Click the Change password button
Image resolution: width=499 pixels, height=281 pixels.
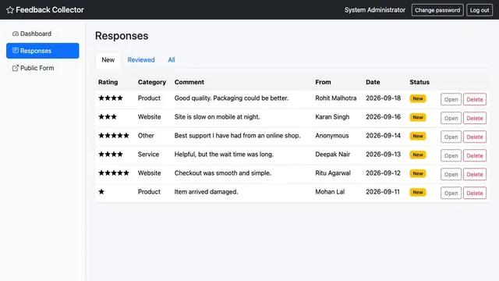point(437,10)
